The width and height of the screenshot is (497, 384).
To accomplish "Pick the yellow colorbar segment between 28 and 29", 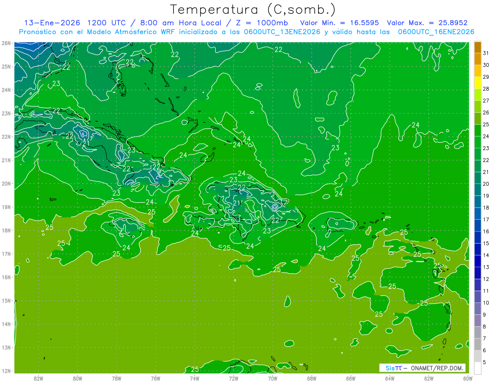I will [478, 83].
